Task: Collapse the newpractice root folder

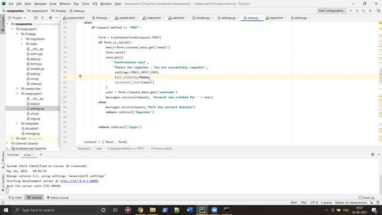Action: tap(7, 24)
